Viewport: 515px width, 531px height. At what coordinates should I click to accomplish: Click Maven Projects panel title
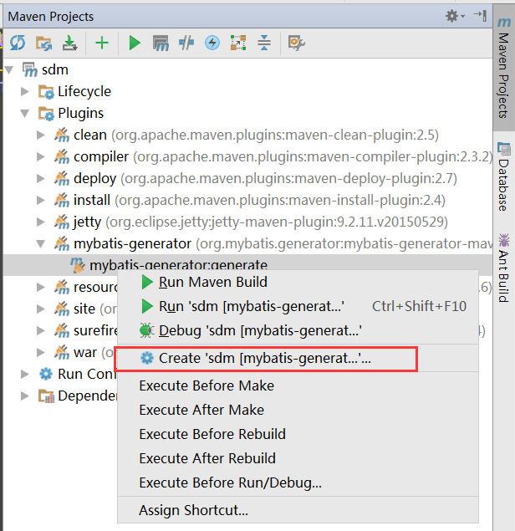coord(50,17)
